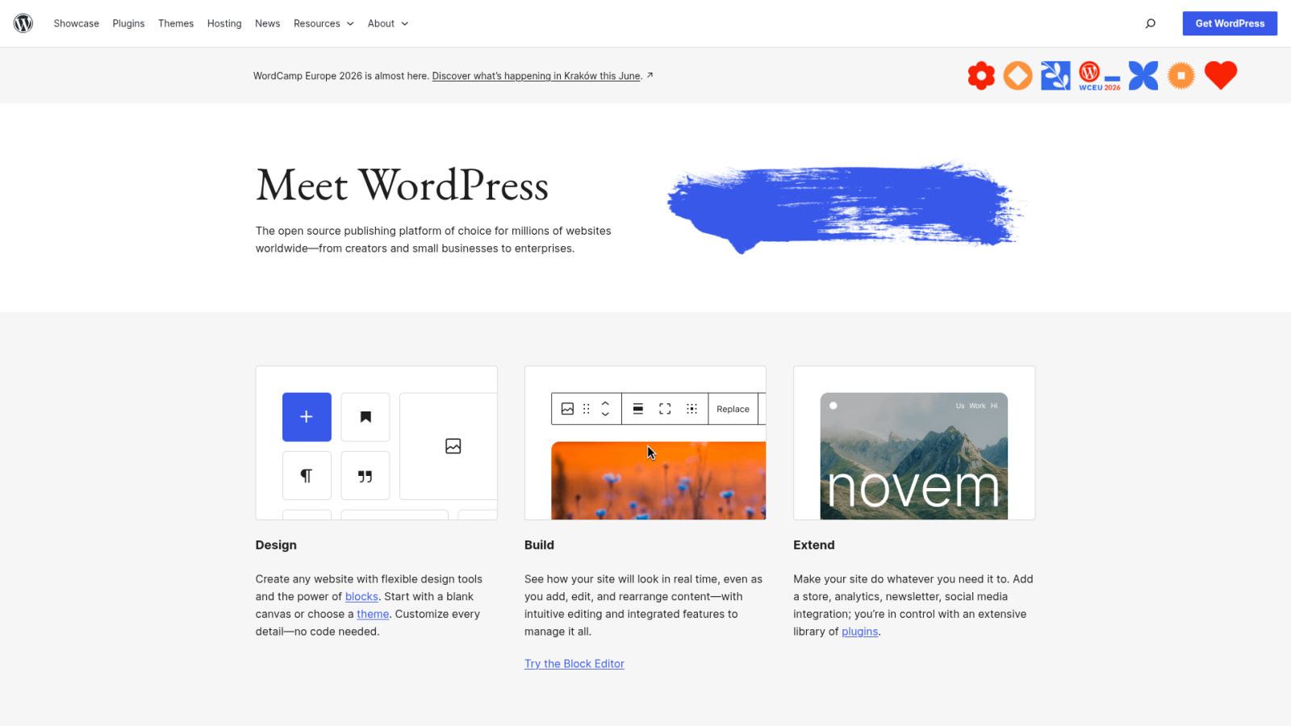Click the Get WordPress button

tap(1230, 23)
